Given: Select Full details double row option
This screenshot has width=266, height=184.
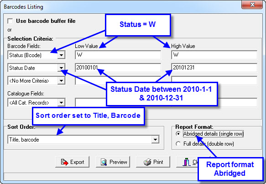Looking at the screenshot, I should click(178, 144).
